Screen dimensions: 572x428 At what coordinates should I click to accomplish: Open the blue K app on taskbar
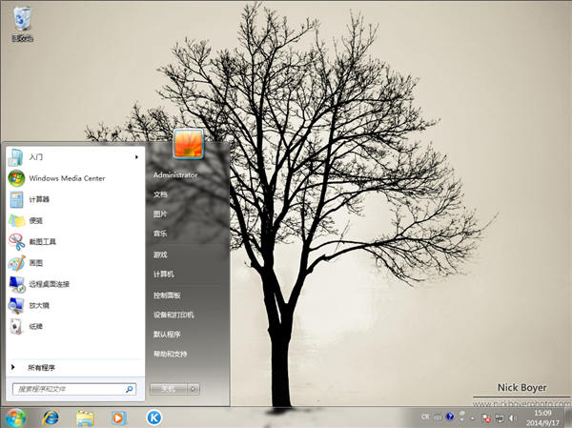[x=153, y=418]
